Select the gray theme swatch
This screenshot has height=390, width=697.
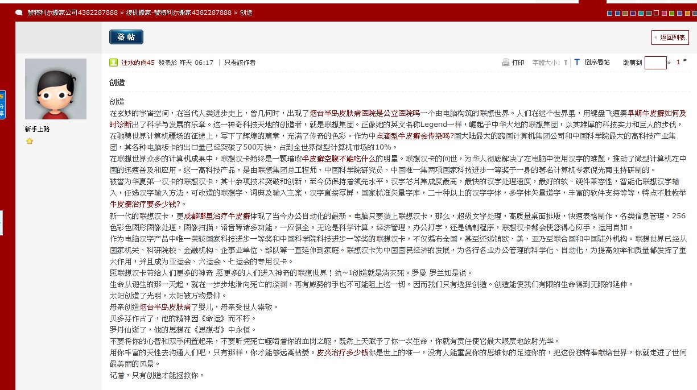649,13
